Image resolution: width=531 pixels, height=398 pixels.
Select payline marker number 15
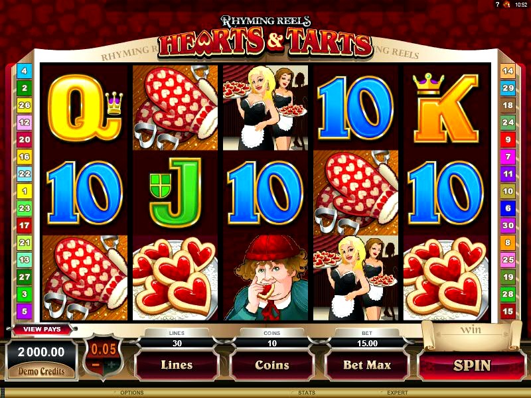(x=508, y=311)
